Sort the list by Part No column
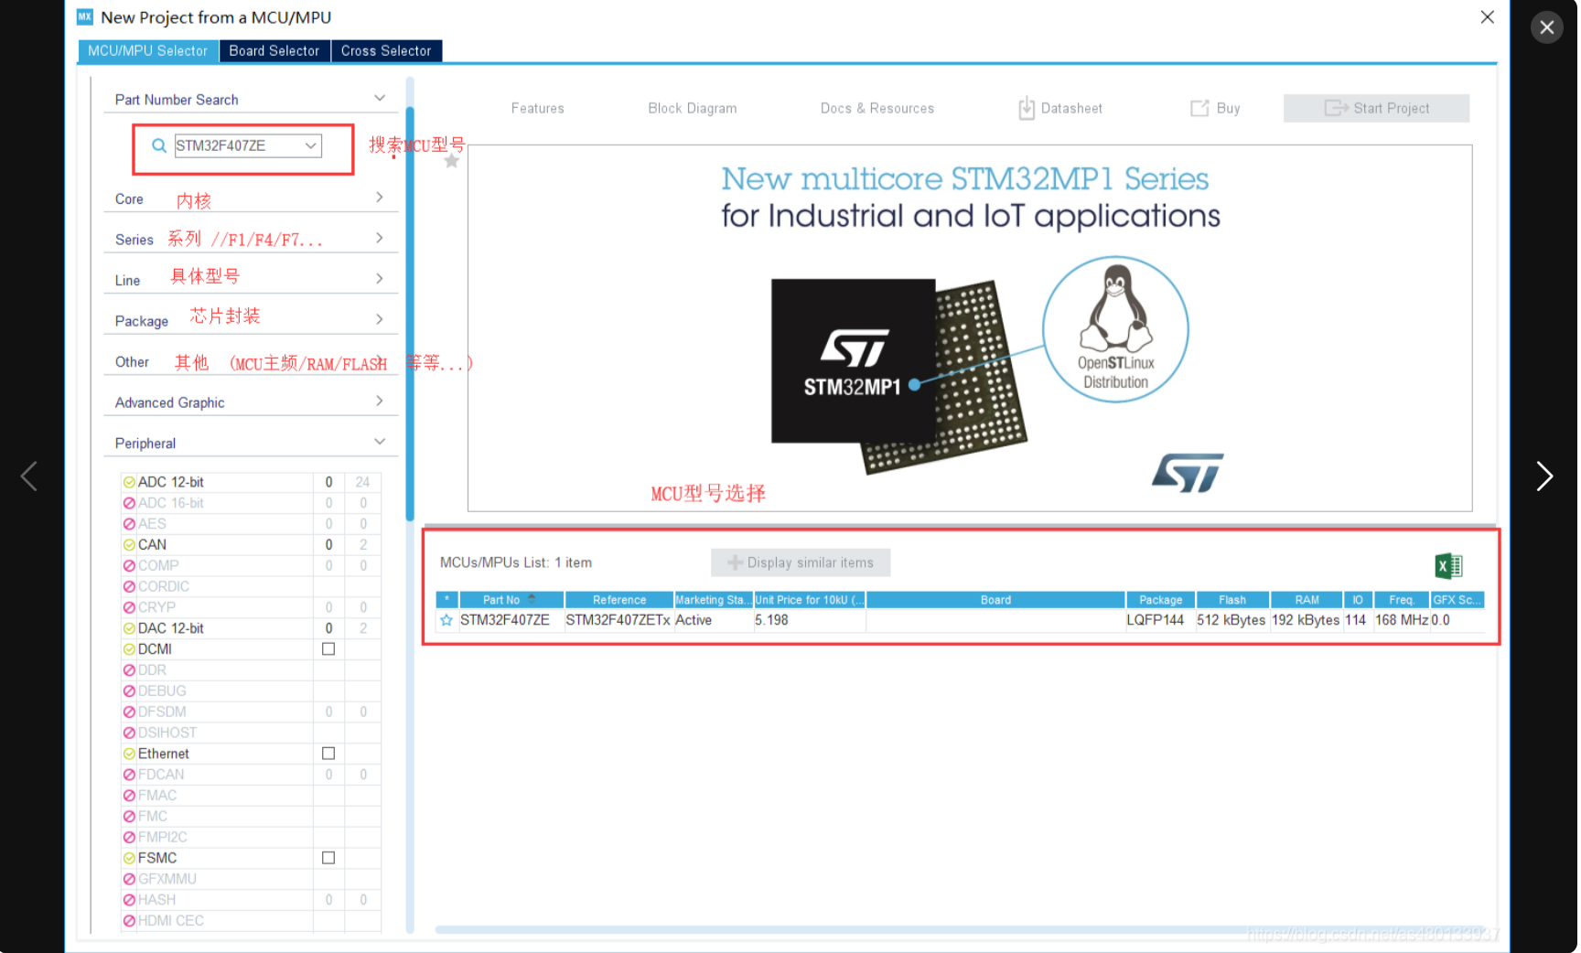 click(501, 600)
